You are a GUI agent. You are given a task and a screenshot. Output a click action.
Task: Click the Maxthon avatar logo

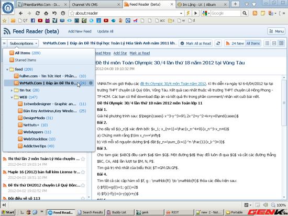[x=8, y=8]
